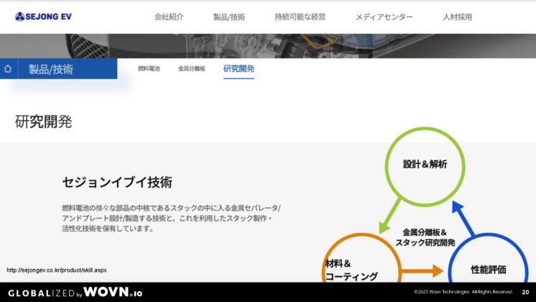536x302 pixels.
Task: Click the ©2023 Wovn Technologies copyright text
Action: pyautogui.click(x=463, y=292)
